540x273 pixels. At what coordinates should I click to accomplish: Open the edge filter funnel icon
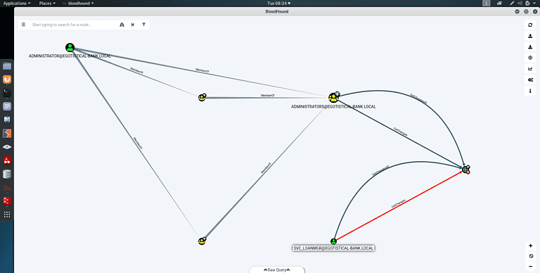pos(143,25)
